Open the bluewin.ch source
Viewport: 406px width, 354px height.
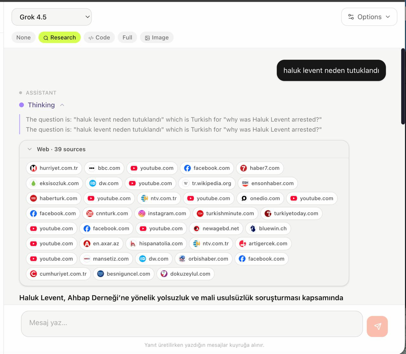click(268, 228)
